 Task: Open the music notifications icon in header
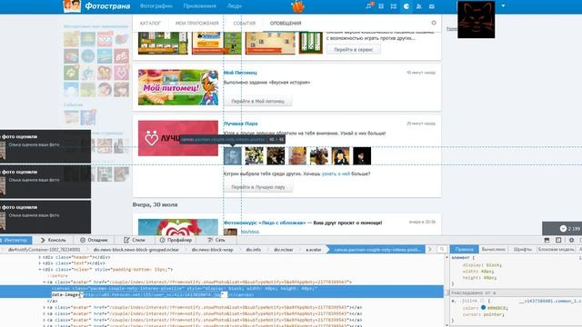tap(368, 6)
